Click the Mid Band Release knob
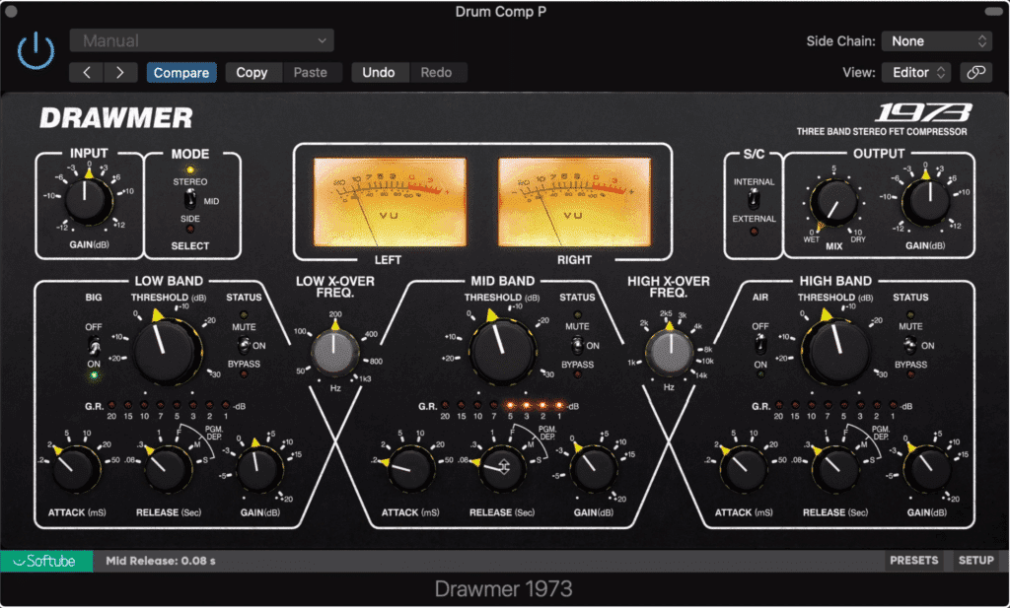1010x608 pixels. tap(502, 469)
